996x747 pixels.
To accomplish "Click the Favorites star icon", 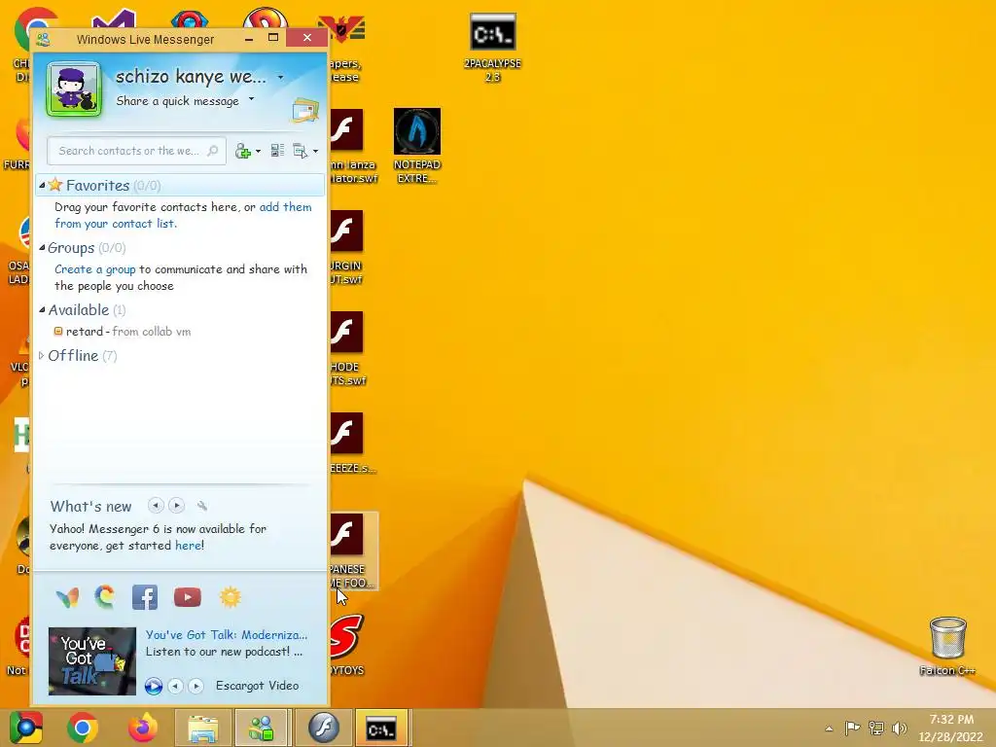I will [55, 185].
